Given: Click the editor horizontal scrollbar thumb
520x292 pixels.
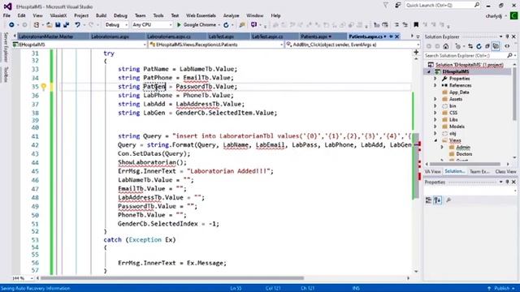Looking at the screenshot, I should pos(171,278).
